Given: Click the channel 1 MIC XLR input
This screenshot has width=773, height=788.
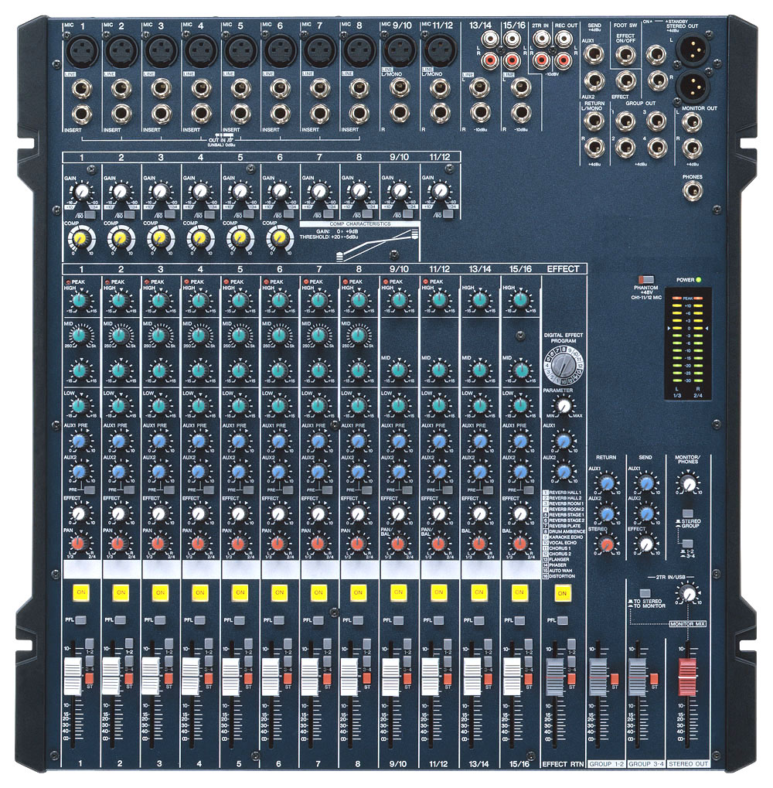Looking at the screenshot, I should point(82,51).
